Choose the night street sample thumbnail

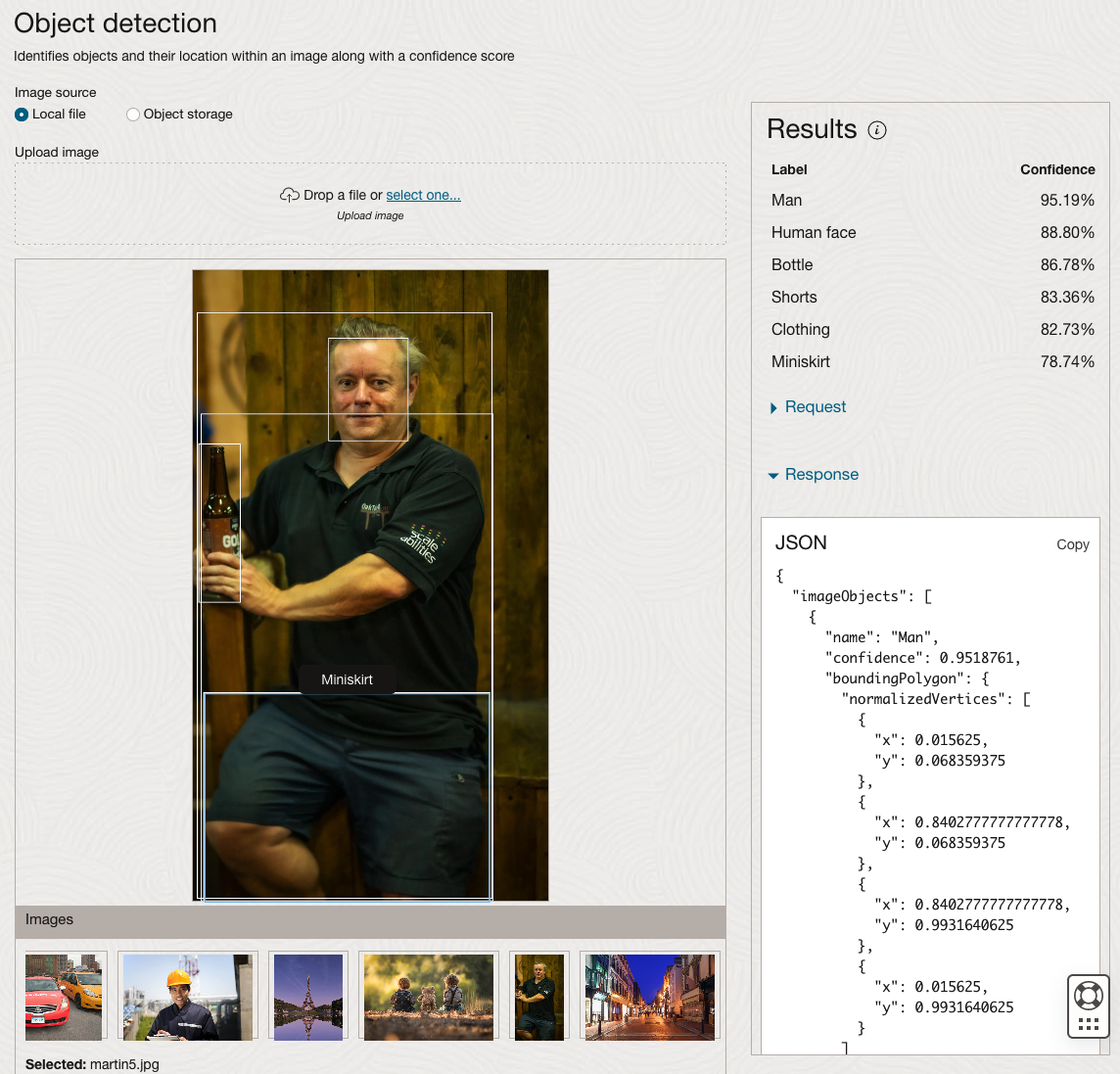650,997
